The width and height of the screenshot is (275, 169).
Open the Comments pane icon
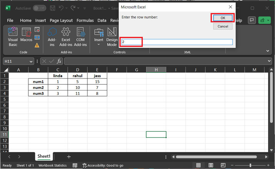point(252,20)
